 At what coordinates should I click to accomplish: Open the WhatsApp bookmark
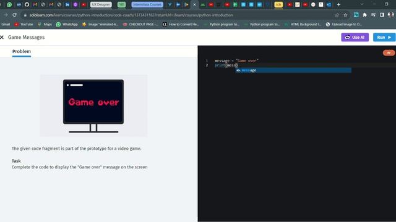(67, 25)
